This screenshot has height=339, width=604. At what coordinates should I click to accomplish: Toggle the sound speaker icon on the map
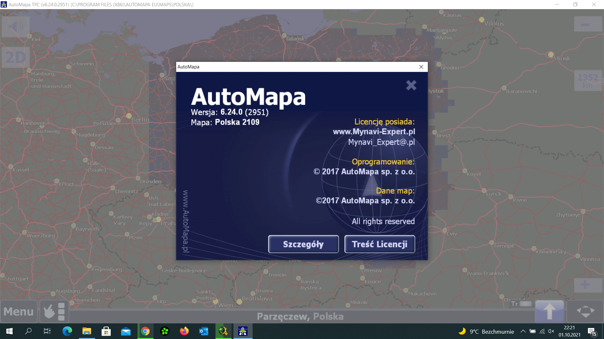click(x=16, y=27)
